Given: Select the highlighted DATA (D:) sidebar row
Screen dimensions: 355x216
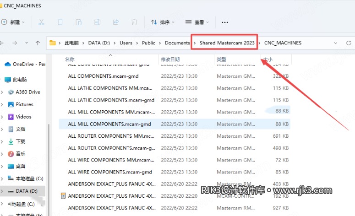Looking at the screenshot, I should point(22,191).
